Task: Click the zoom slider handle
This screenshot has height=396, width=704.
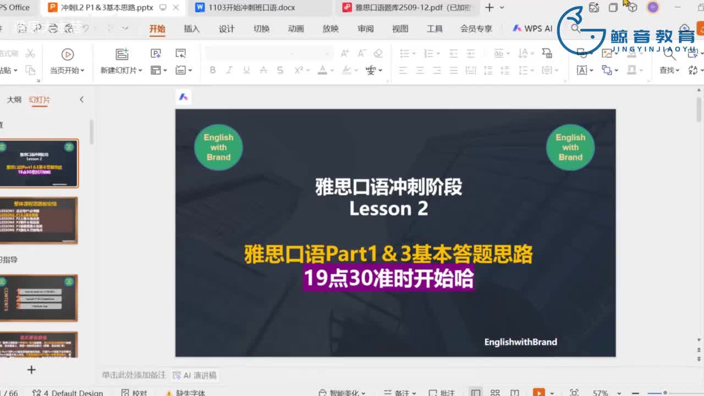Action: 665,393
